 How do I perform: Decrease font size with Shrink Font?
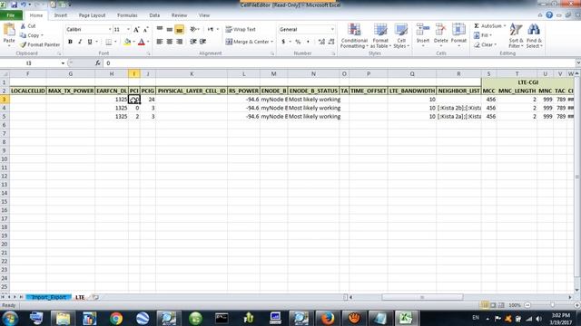pos(145,30)
